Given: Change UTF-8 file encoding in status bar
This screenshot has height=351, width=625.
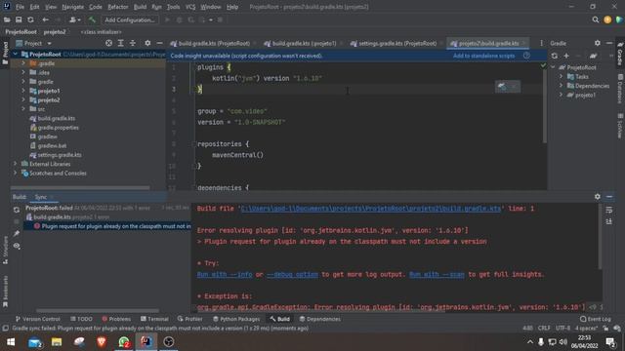Looking at the screenshot, I should tap(562, 329).
